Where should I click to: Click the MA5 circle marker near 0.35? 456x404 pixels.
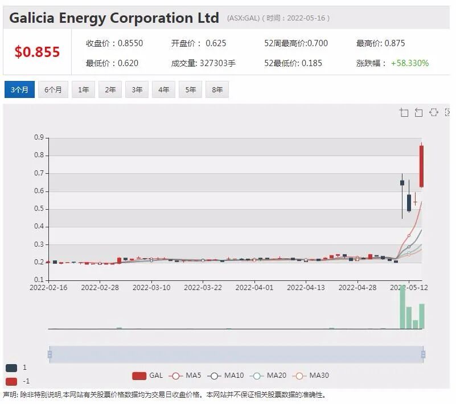click(x=409, y=236)
